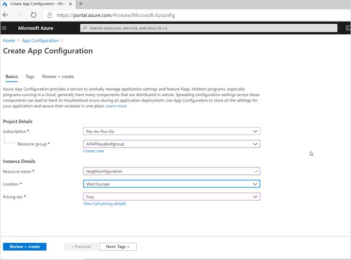351x260 pixels.
Task: Refresh the page with the reload icon
Action: pos(33,15)
